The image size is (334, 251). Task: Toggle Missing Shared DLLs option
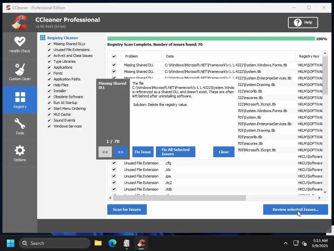tap(49, 44)
